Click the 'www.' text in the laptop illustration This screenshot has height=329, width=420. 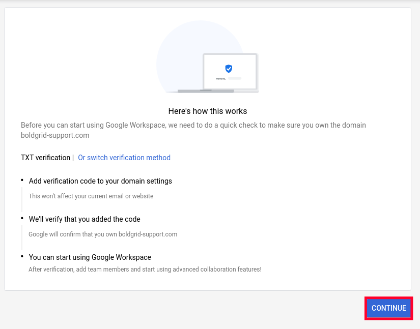click(221, 79)
